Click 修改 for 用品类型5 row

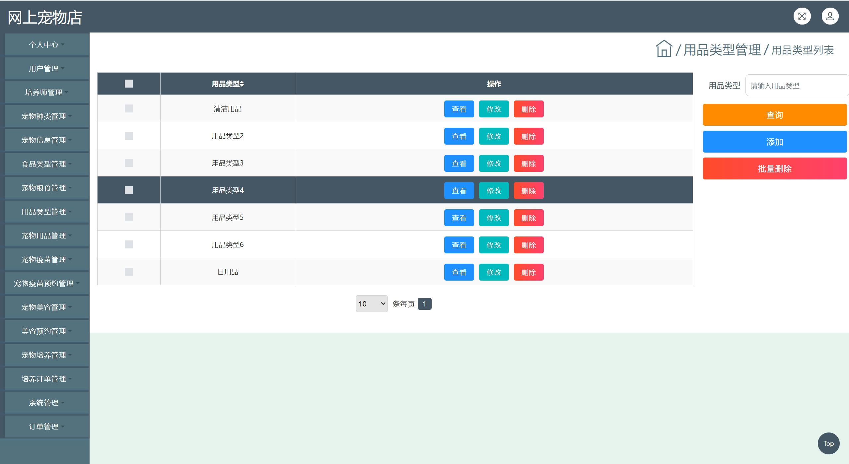pyautogui.click(x=493, y=218)
